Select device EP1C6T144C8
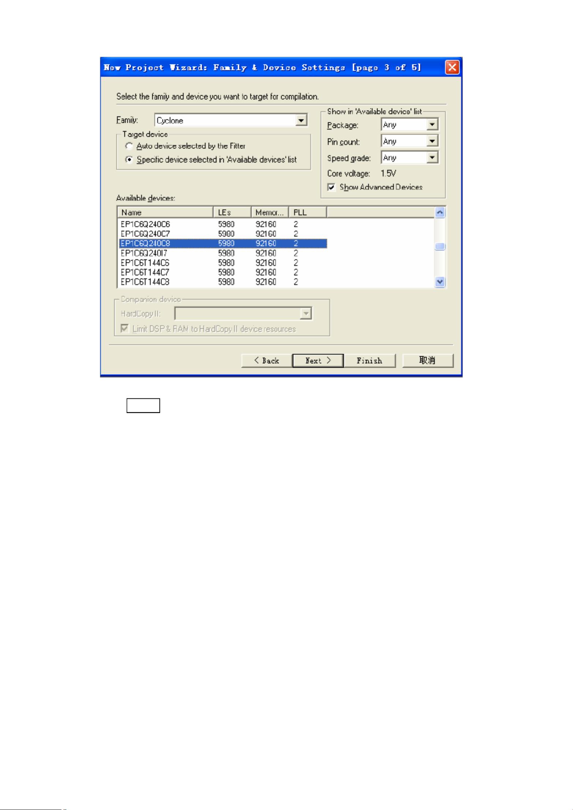 click(223, 282)
